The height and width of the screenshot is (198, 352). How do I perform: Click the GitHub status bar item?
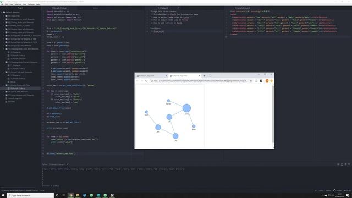pyautogui.click(x=337, y=190)
